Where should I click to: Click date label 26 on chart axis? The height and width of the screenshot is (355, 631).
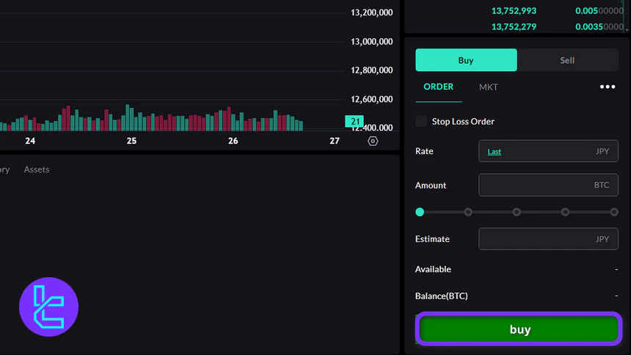[233, 141]
